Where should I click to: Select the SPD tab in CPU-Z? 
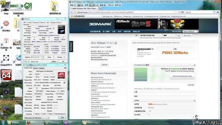pos(48,23)
